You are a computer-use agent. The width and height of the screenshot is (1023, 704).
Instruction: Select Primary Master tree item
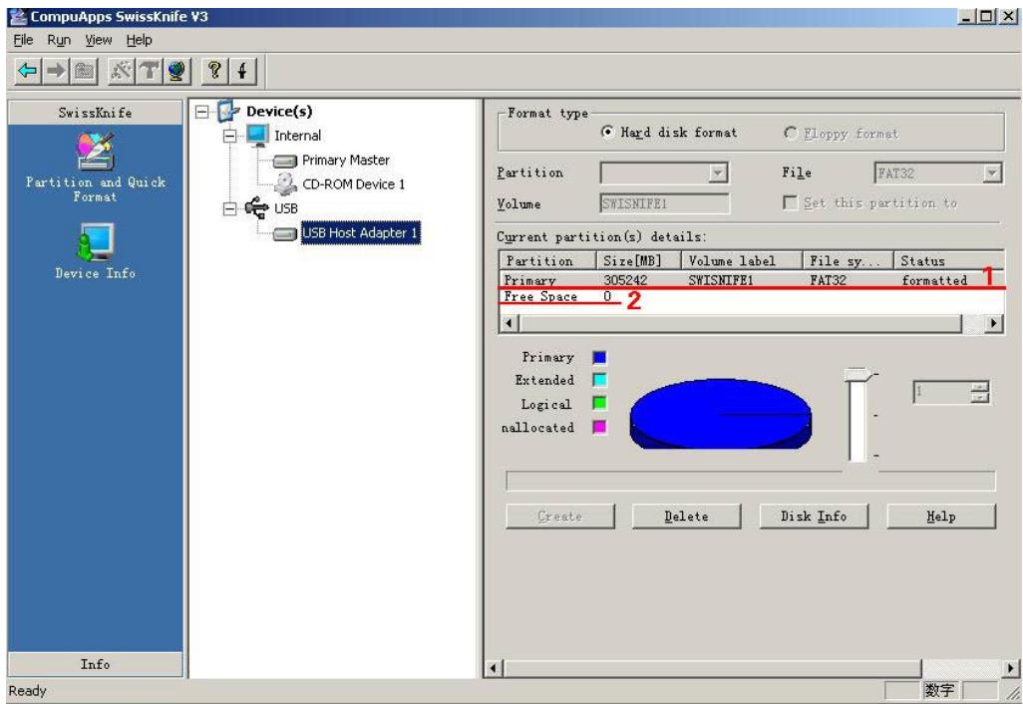pos(346,161)
